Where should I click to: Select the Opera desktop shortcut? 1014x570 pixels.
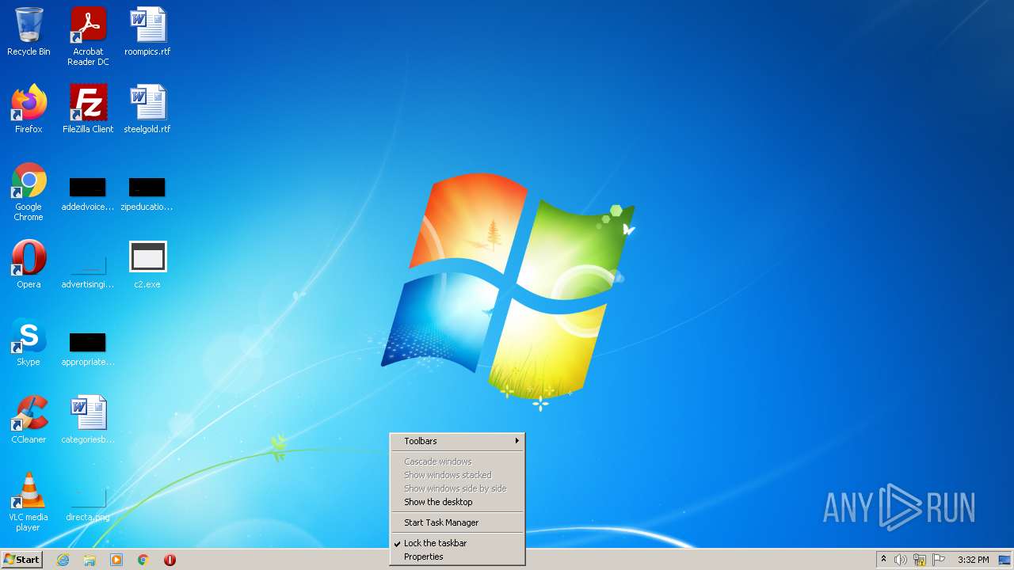click(29, 264)
